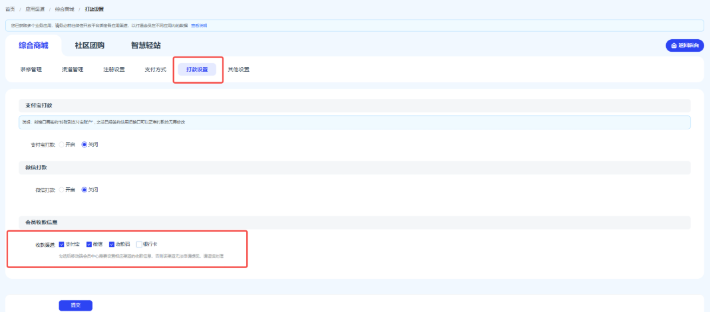Open the 装修管理 sub-tab
The width and height of the screenshot is (710, 312).
pyautogui.click(x=31, y=70)
